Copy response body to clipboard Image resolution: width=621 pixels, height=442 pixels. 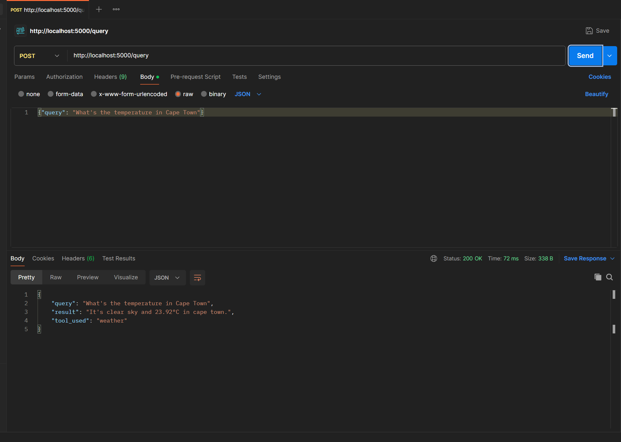pyautogui.click(x=598, y=277)
